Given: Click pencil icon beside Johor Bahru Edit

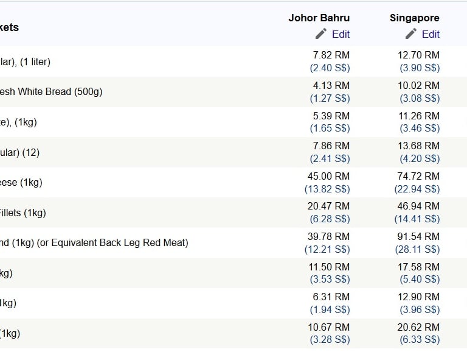Looking at the screenshot, I should coord(321,33).
